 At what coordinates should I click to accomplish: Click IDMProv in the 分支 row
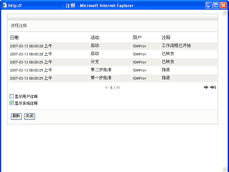coord(140,62)
